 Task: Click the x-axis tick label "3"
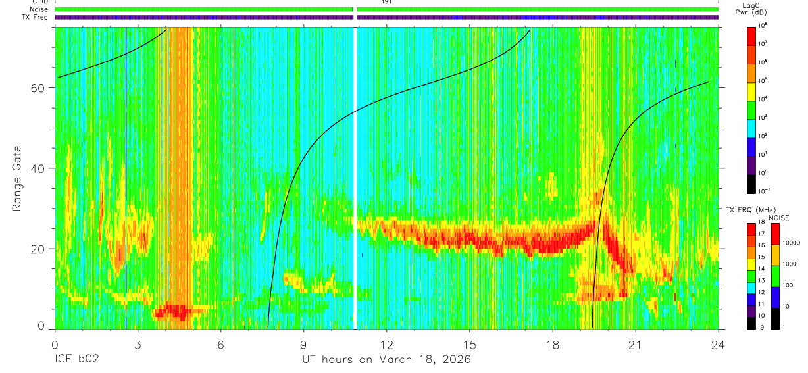(138, 345)
